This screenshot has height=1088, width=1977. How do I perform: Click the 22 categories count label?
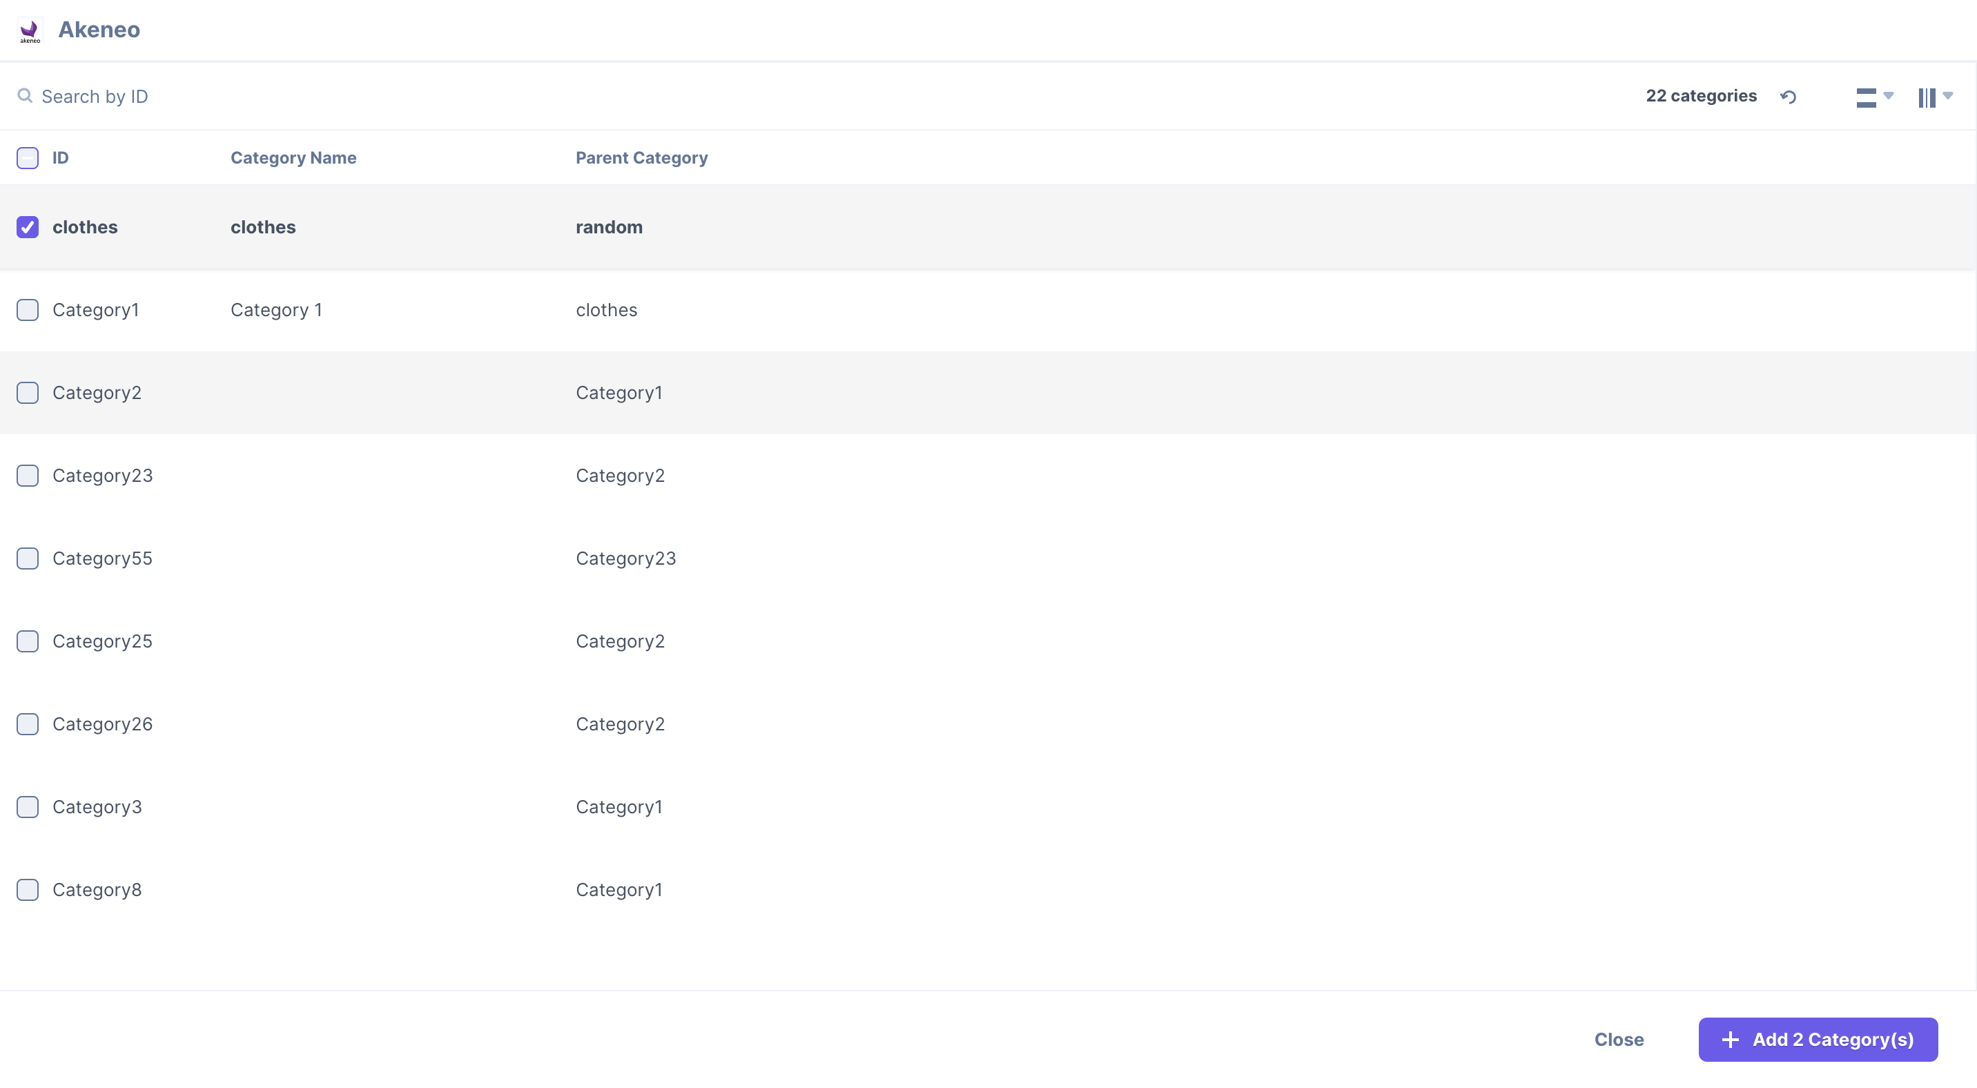click(x=1701, y=96)
